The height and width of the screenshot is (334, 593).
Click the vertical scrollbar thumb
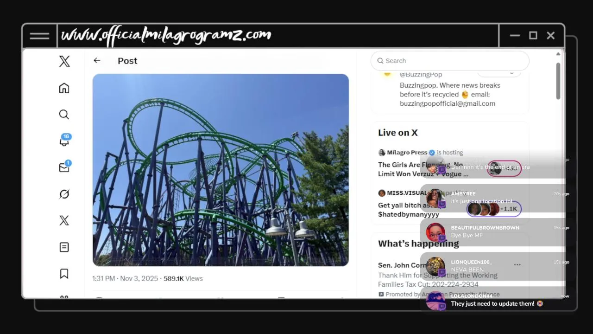[558, 81]
